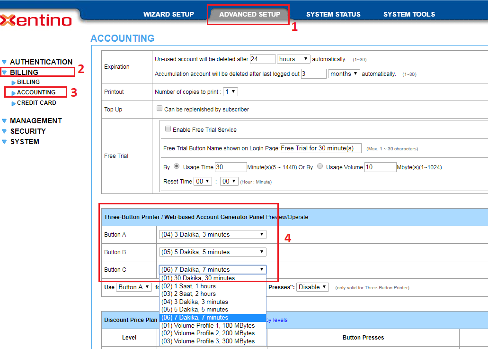Screen dimensions: 488x349
Task: Switch to the SYSTEM STATUS tab
Action: click(333, 14)
